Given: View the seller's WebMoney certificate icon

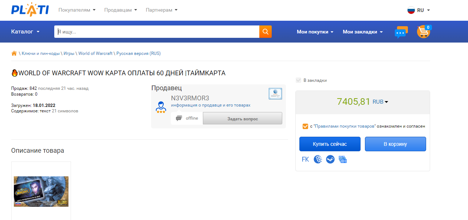Looking at the screenshot, I should pos(275,94).
